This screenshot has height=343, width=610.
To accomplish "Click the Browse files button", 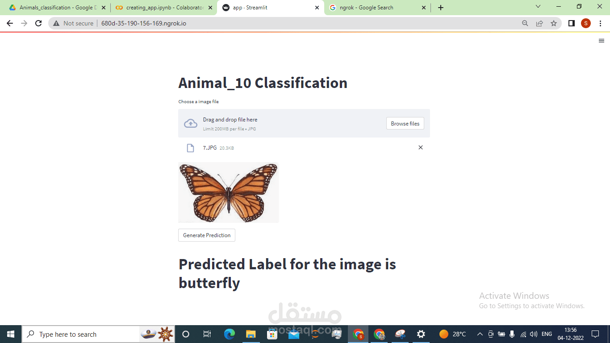I will click(x=405, y=124).
